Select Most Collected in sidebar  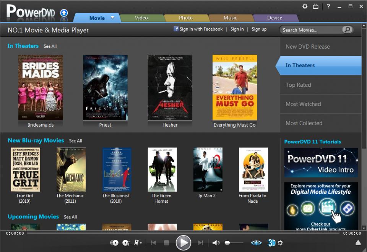coord(321,123)
